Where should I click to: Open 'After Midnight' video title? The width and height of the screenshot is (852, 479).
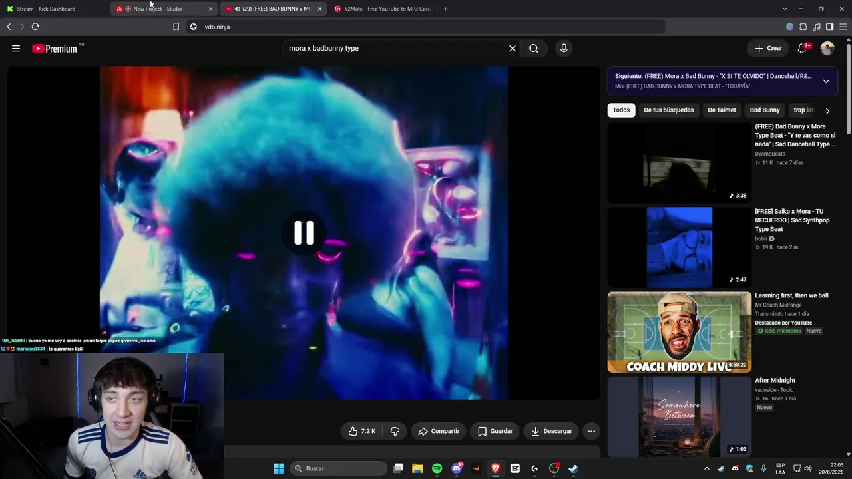775,381
